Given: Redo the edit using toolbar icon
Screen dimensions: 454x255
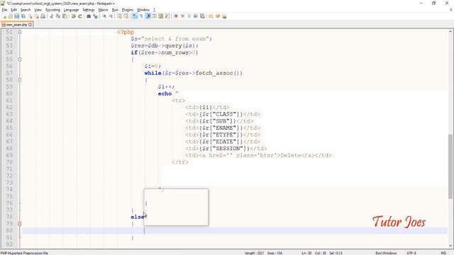Looking at the screenshot, I should [80, 16].
